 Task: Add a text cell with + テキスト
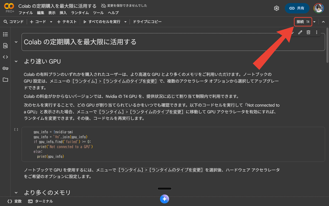pos(67,22)
